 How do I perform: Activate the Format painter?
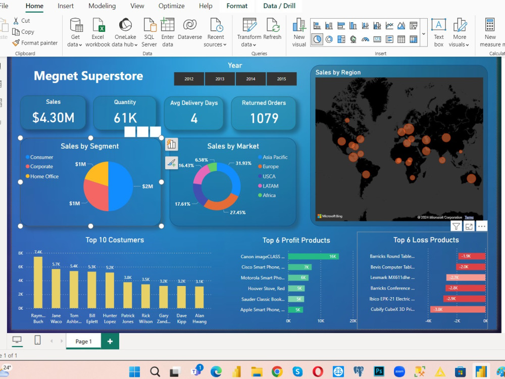click(35, 42)
